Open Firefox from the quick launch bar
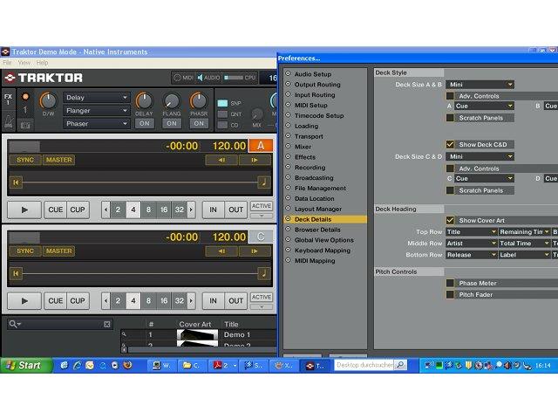558x419 pixels. pos(127,365)
